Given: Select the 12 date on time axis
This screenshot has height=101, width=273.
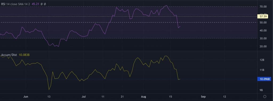Looking at the screenshot, I should click(x=224, y=96).
